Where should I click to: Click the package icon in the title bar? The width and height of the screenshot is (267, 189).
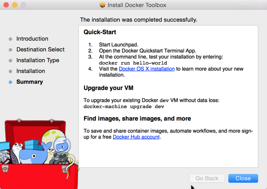click(102, 5)
